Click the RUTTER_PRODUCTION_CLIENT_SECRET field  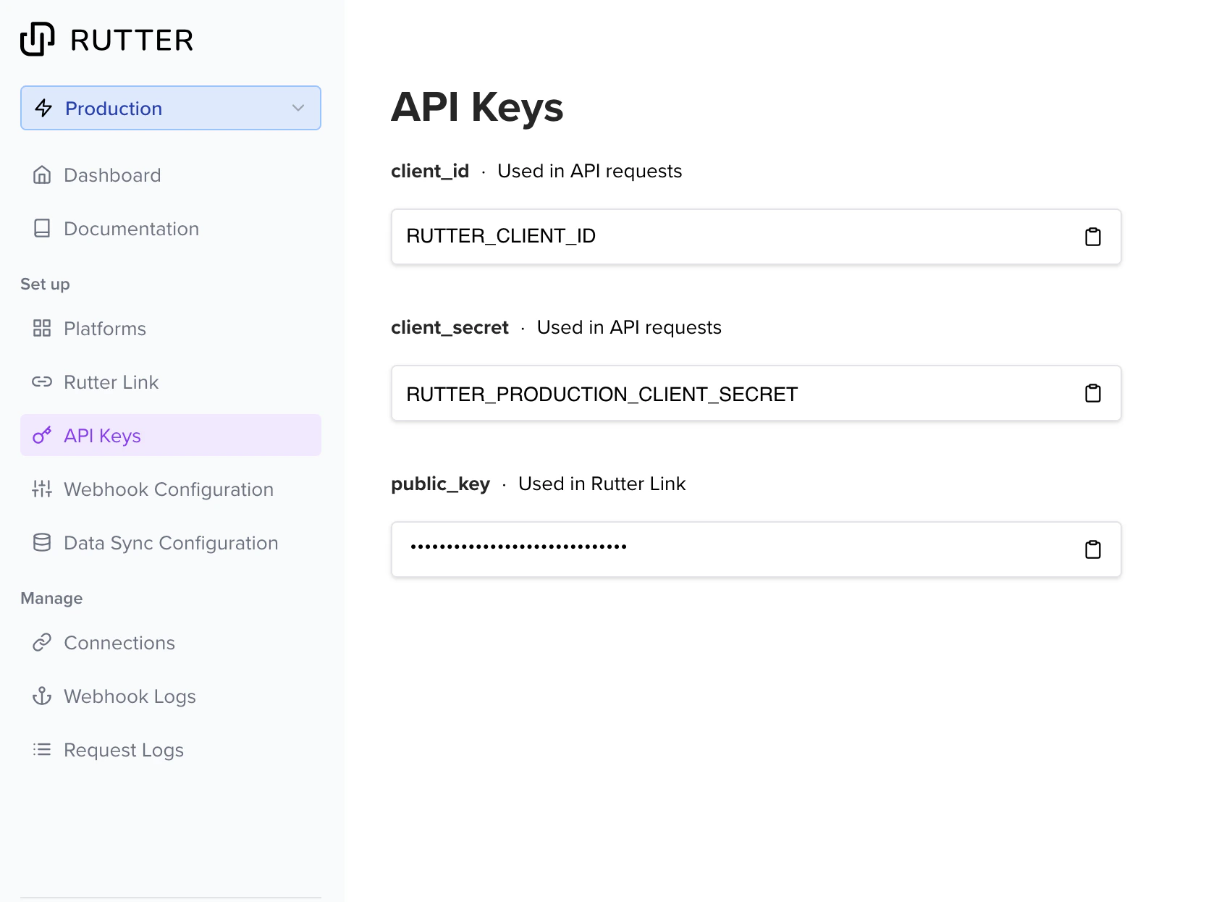click(756, 393)
